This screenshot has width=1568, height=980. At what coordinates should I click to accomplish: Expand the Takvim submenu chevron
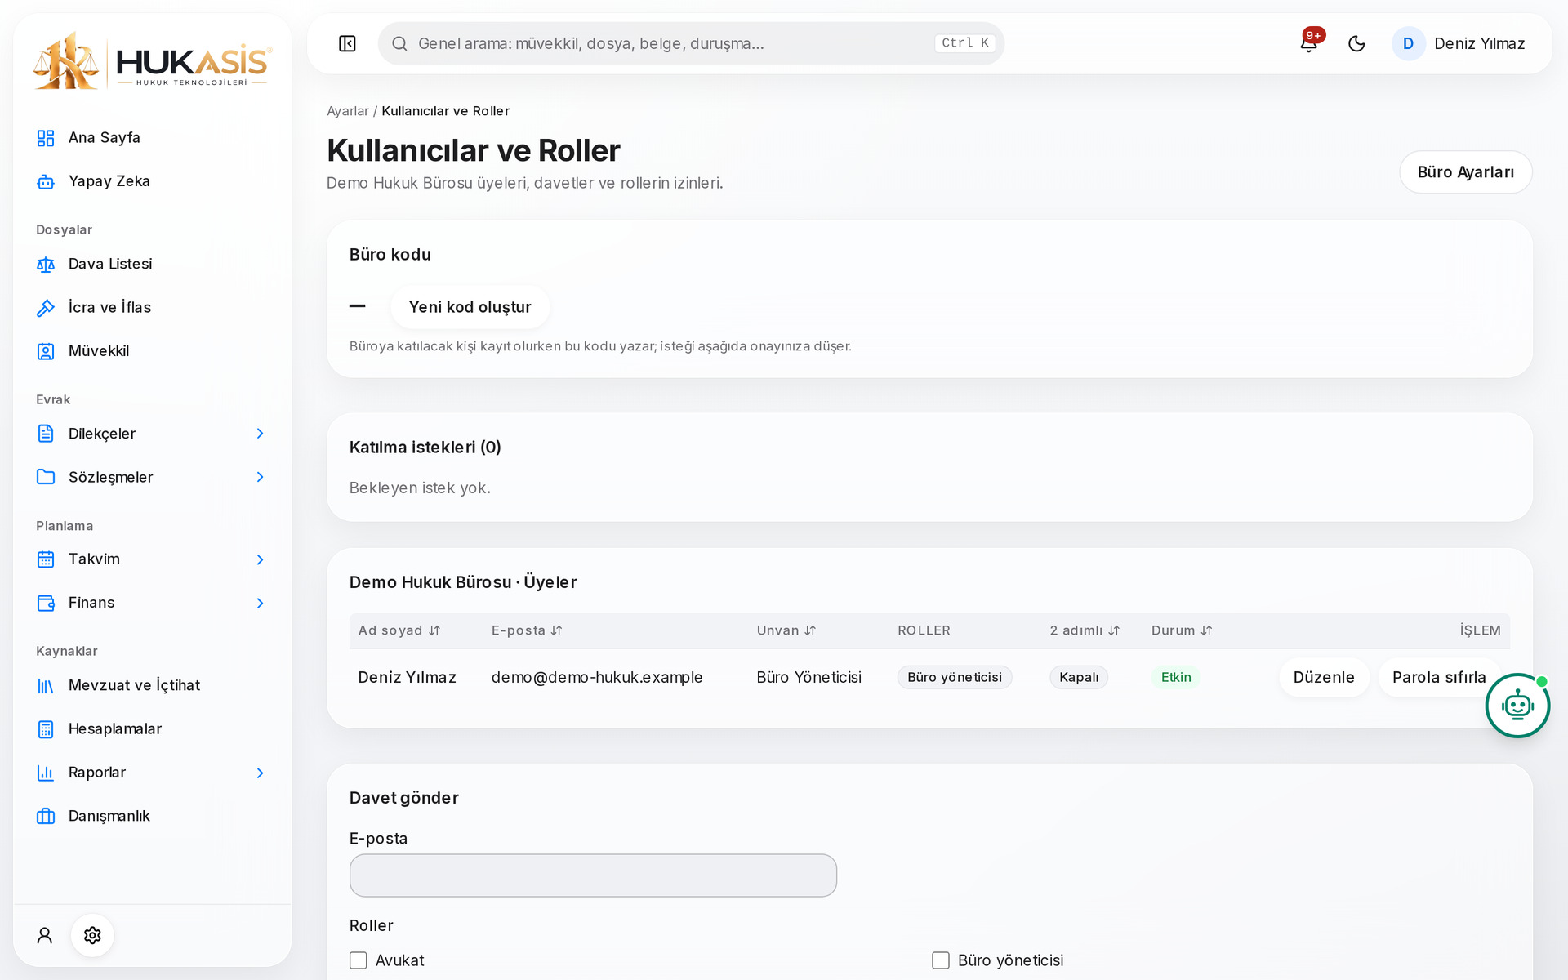260,559
